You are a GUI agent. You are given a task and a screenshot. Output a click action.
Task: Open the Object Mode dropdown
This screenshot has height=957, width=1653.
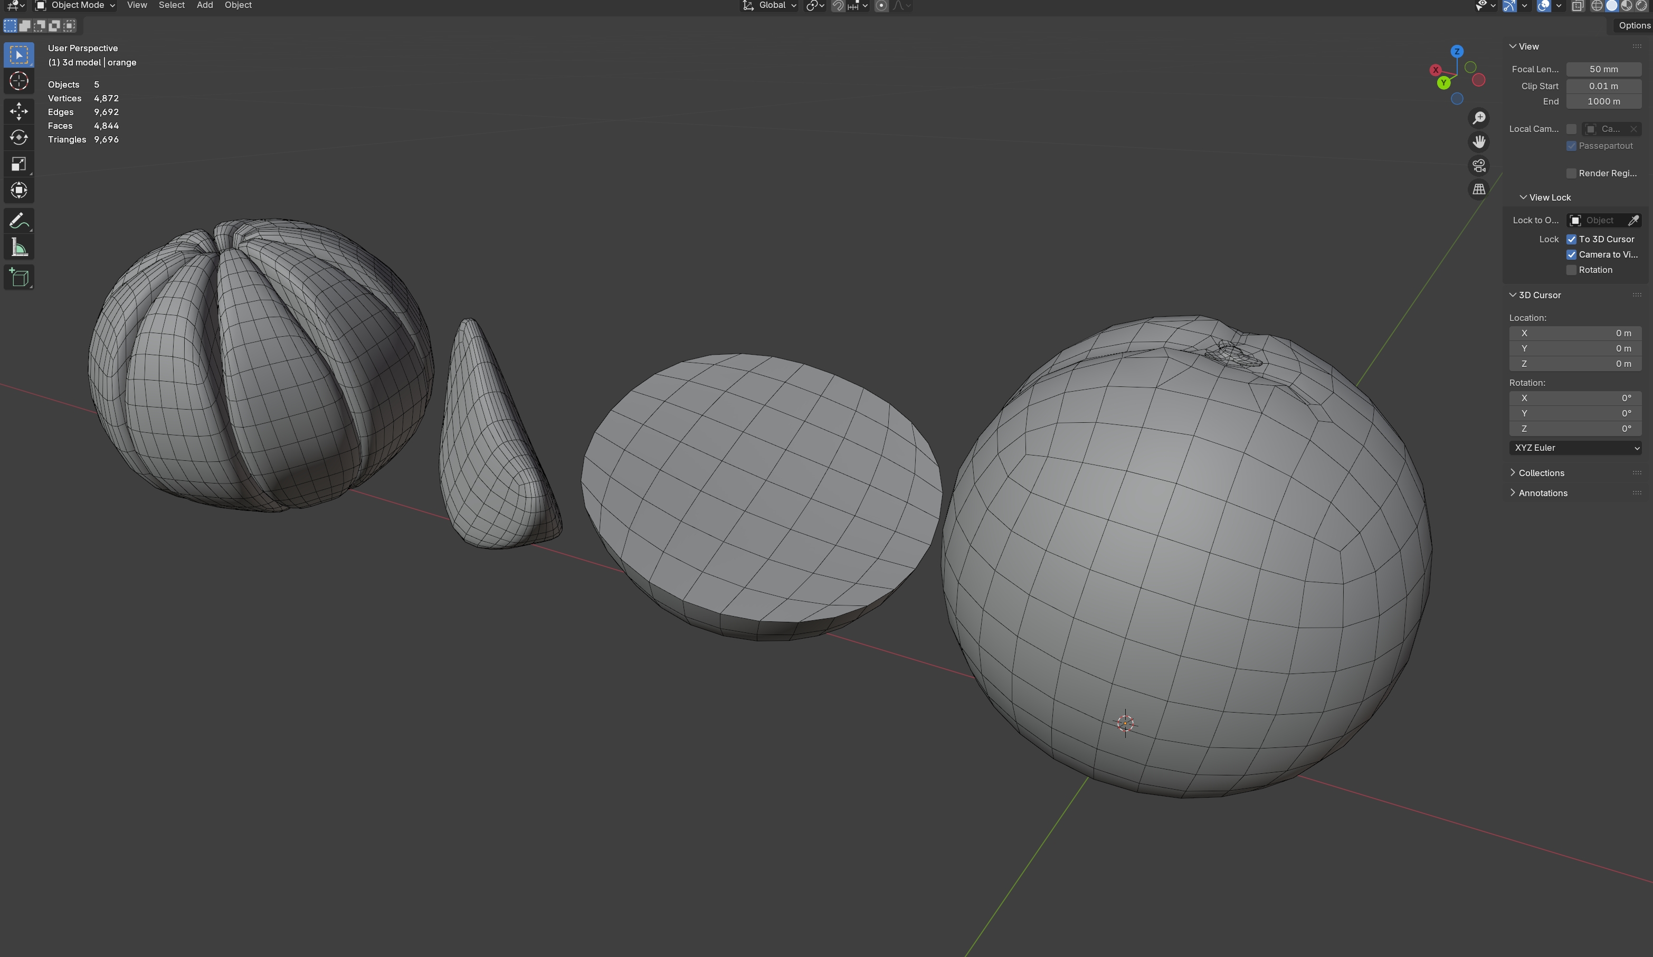75,5
